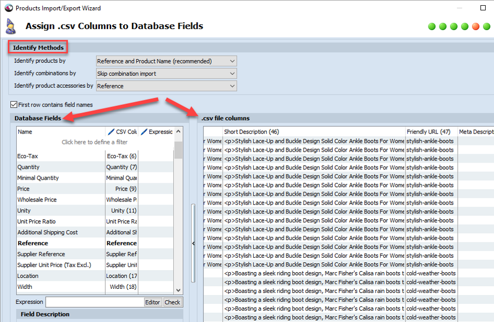Open the Identify products by dropdown

click(166, 61)
